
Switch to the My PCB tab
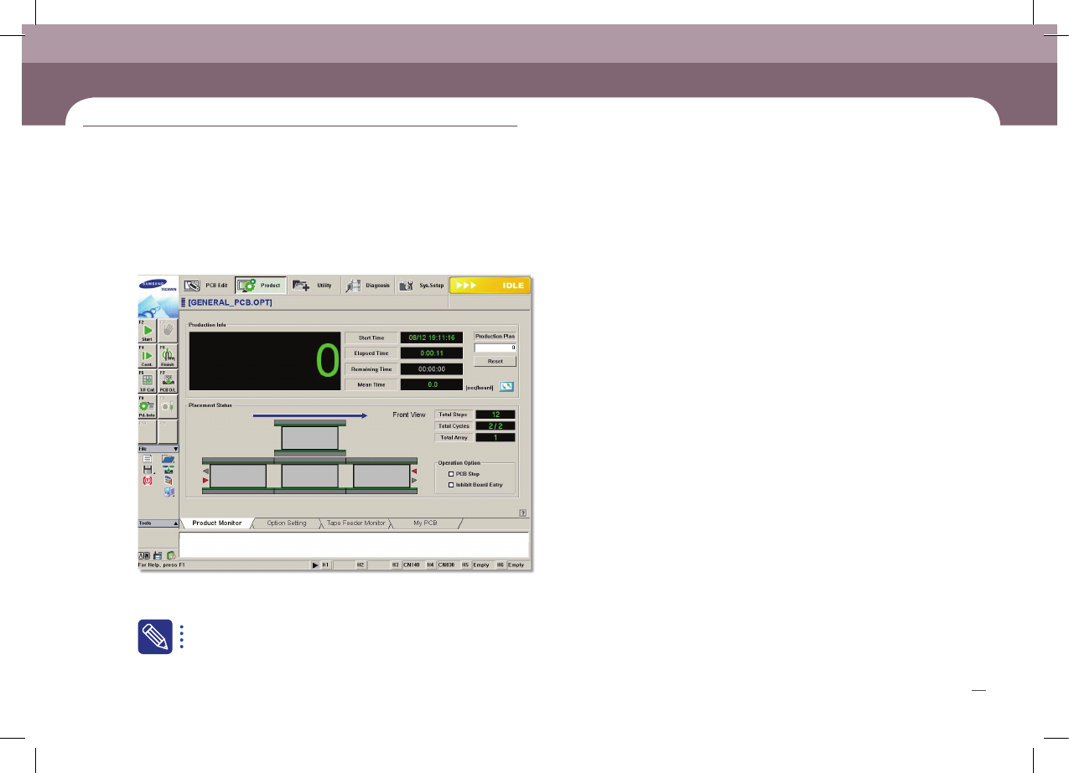pos(425,523)
